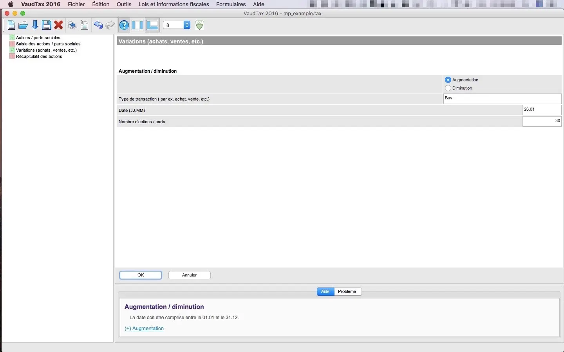Click the Vaud canton shield icon
The image size is (564, 352).
point(199,25)
